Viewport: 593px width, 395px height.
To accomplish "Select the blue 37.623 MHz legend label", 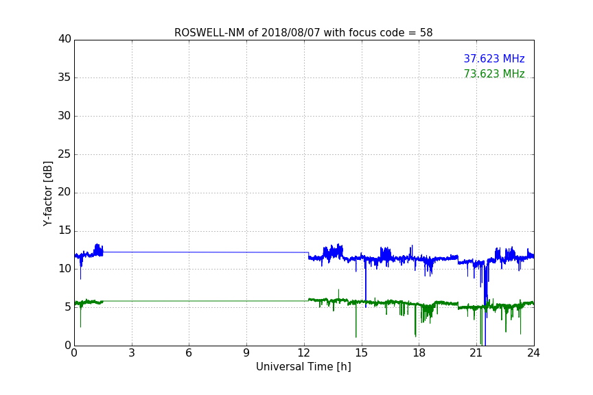I will [494, 58].
